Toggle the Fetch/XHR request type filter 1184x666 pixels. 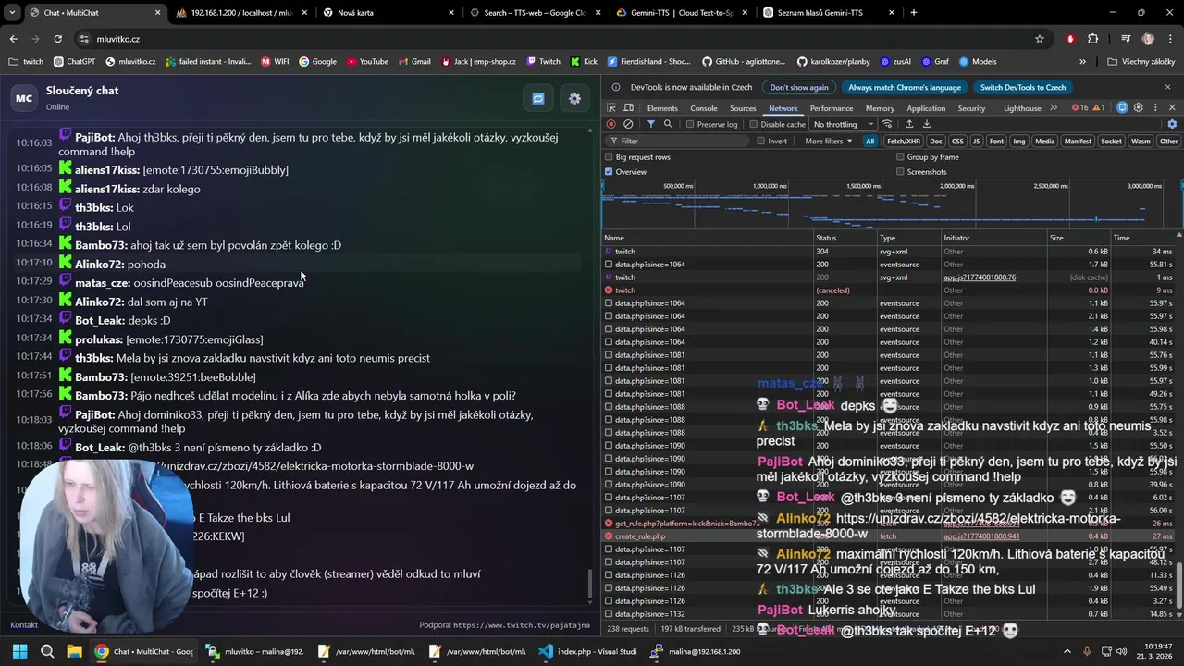click(904, 142)
